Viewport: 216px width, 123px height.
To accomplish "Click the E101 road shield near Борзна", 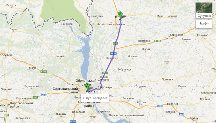I will tap(157, 41).
